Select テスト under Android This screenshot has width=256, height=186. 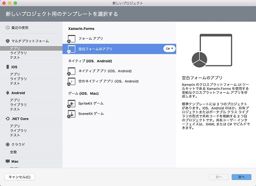[15, 109]
